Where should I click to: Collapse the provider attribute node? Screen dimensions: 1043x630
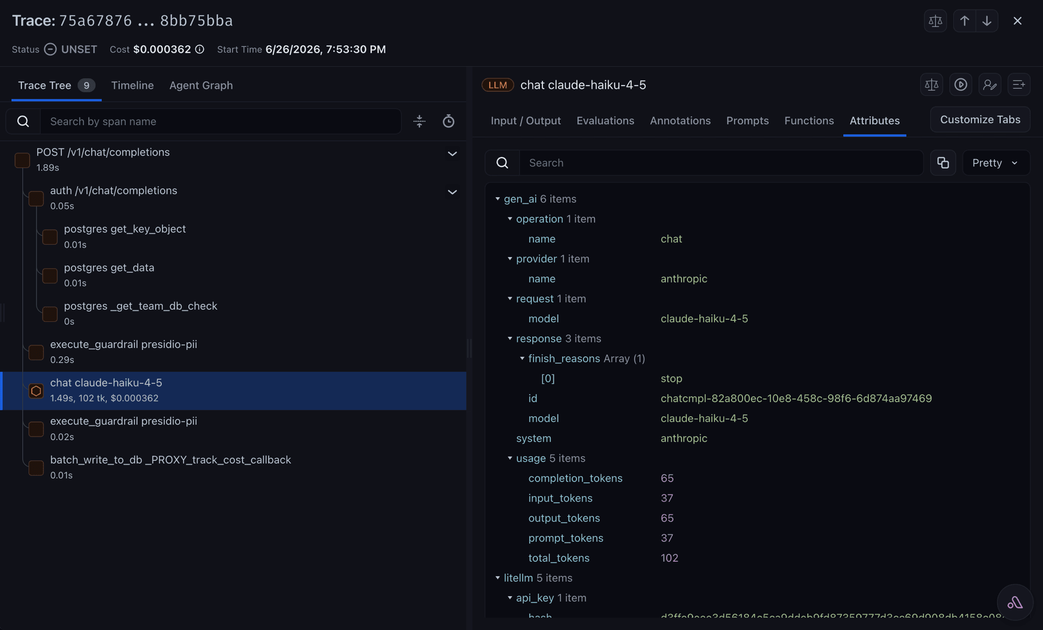coord(510,259)
